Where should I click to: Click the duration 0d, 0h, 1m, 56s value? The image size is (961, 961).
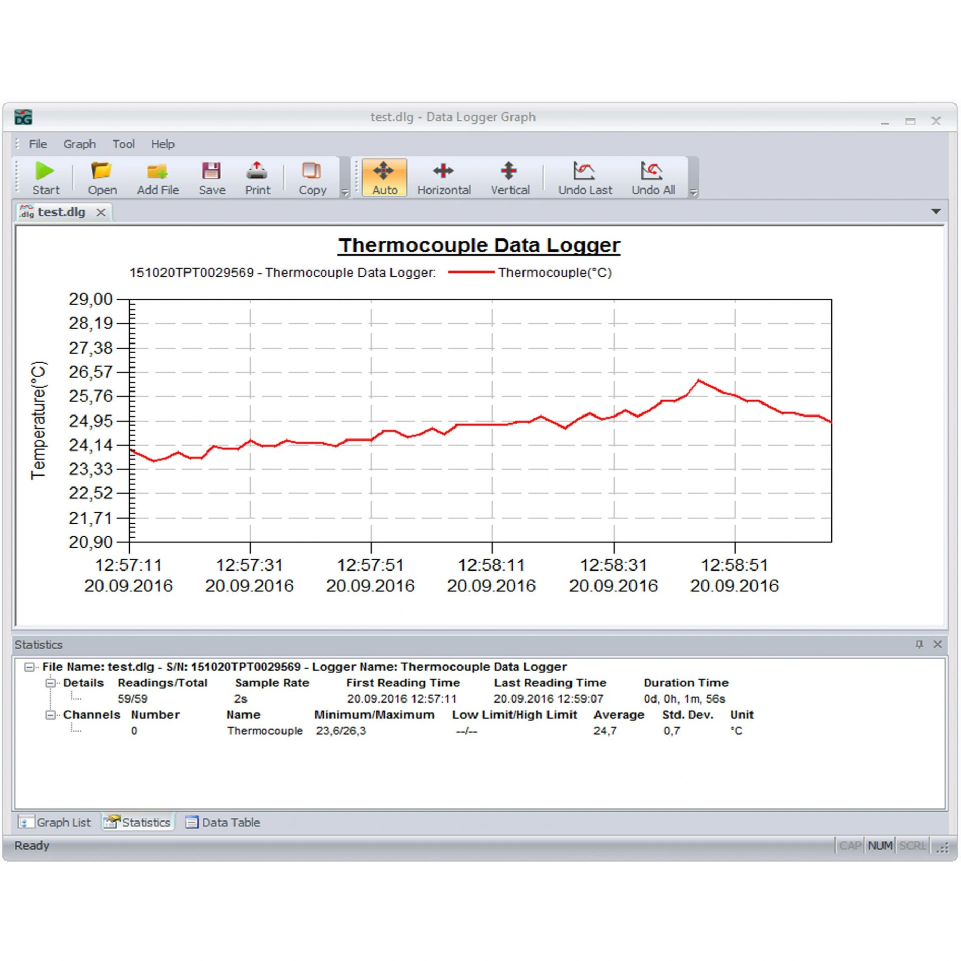[684, 699]
